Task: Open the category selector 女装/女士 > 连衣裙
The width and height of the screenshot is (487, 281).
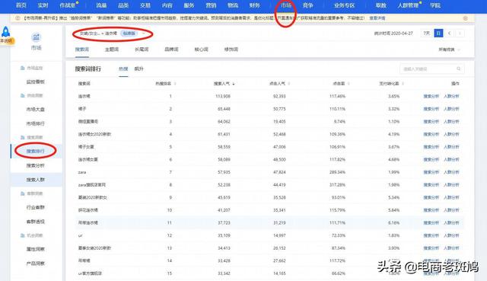Action: (x=113, y=34)
